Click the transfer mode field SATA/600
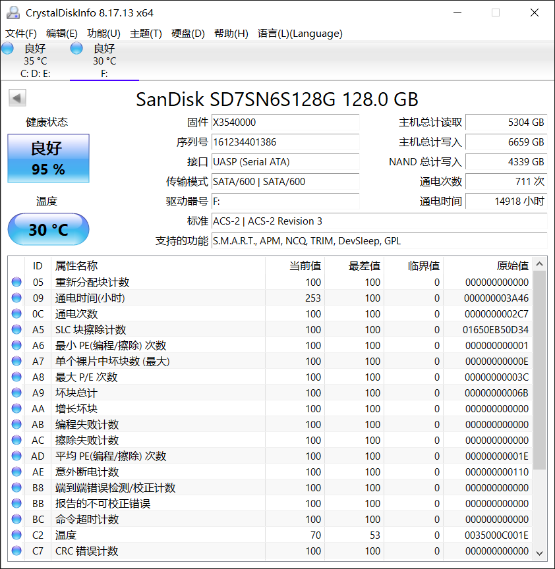Screen dimensions: 555x569 (x=285, y=182)
